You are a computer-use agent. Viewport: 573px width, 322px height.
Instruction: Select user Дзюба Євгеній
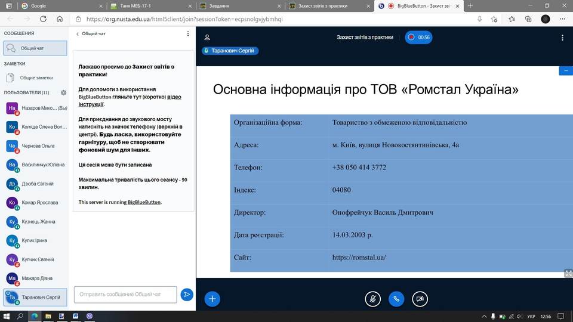click(35, 184)
